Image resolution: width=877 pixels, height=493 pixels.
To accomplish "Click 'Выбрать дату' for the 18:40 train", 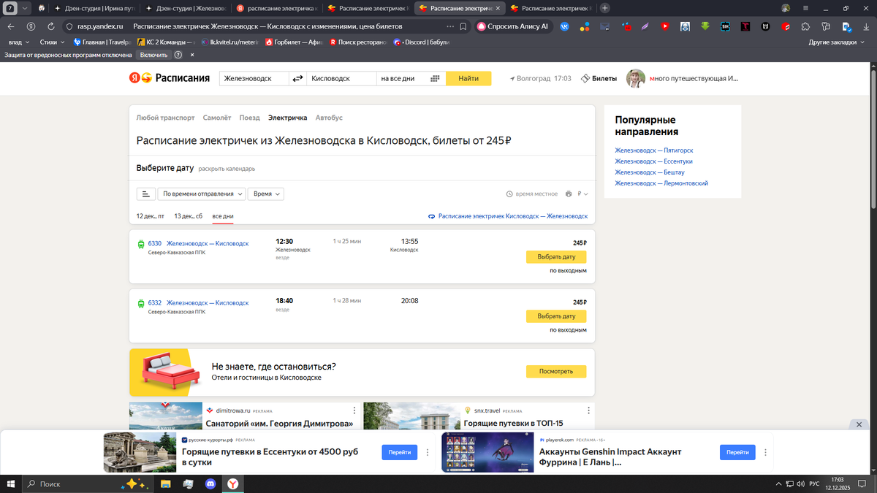I will click(x=556, y=316).
